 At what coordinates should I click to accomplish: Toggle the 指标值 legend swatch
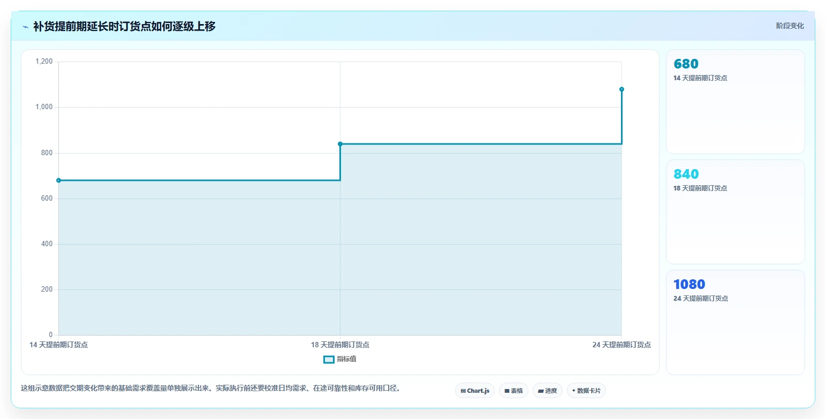[x=329, y=359]
